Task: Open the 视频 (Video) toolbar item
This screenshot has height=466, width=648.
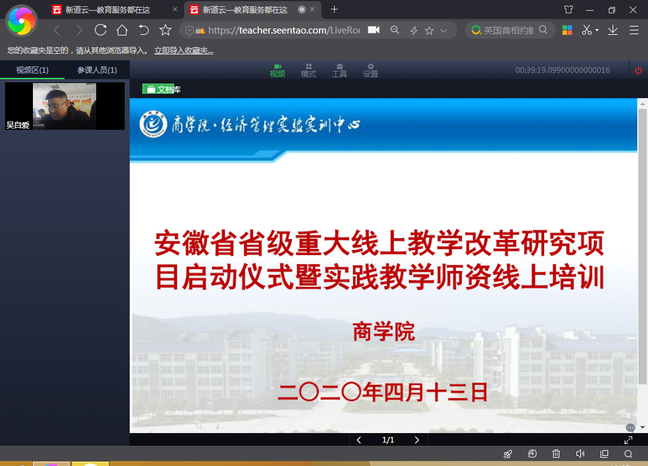Action: pyautogui.click(x=277, y=70)
